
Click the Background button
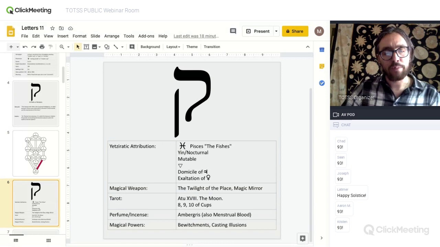150,47
